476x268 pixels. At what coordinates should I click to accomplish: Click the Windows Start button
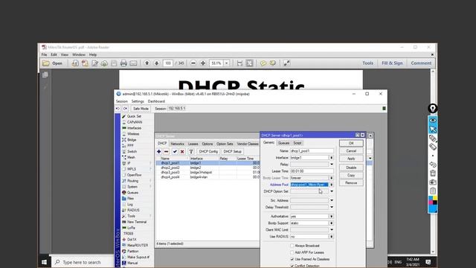(x=45, y=262)
